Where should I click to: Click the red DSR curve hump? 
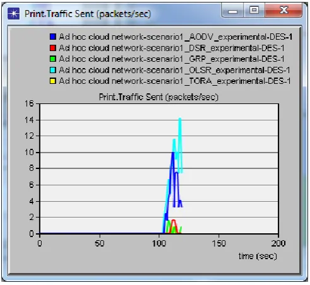click(174, 221)
